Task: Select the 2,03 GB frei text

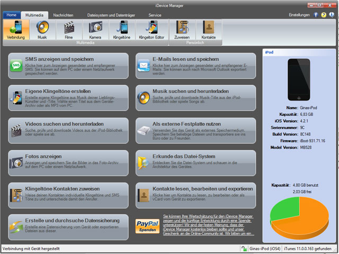Action: 302,192
